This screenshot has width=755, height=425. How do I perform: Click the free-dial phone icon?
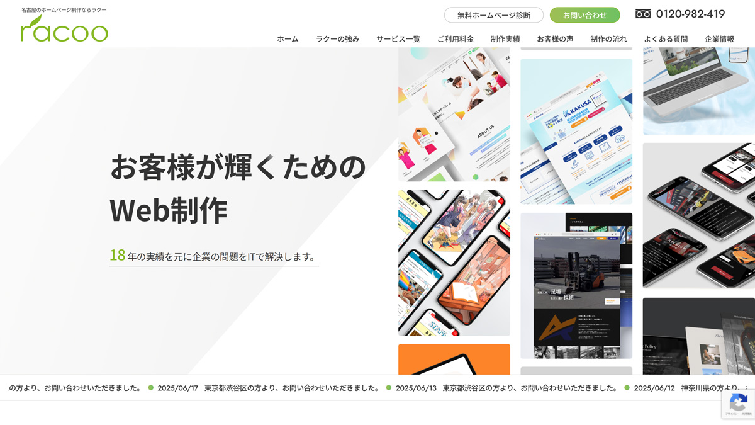pos(642,14)
